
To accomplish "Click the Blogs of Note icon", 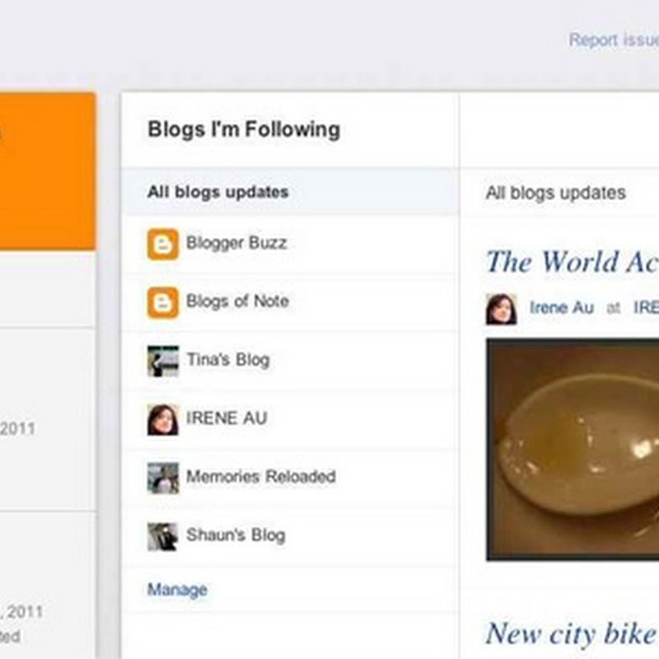I will pos(162,303).
